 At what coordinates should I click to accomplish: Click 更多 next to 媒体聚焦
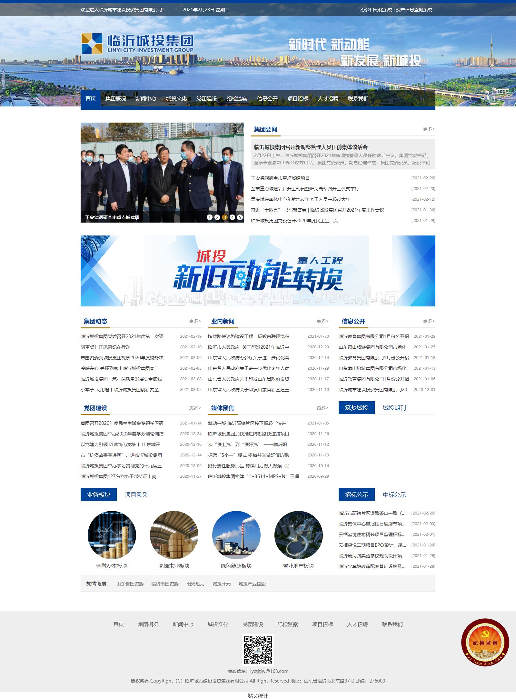point(322,408)
